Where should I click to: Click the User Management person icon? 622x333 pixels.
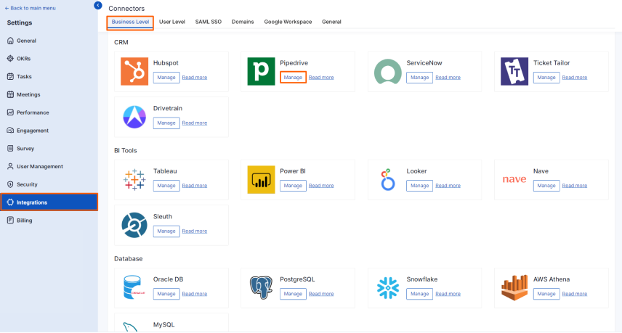click(x=10, y=166)
